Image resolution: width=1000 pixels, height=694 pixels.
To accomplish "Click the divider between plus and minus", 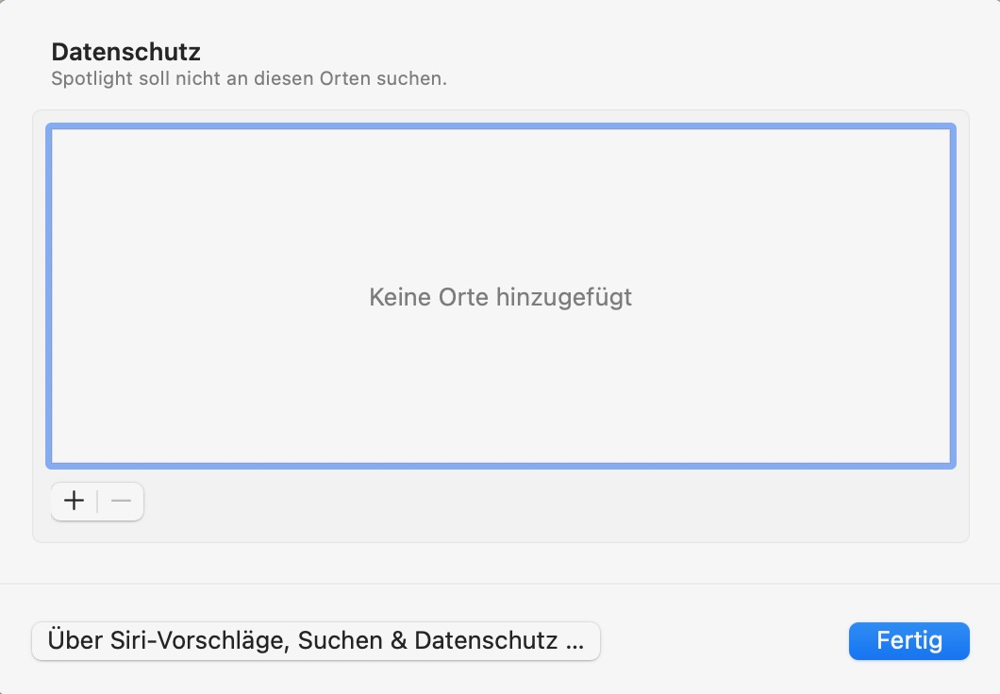I will click(97, 501).
